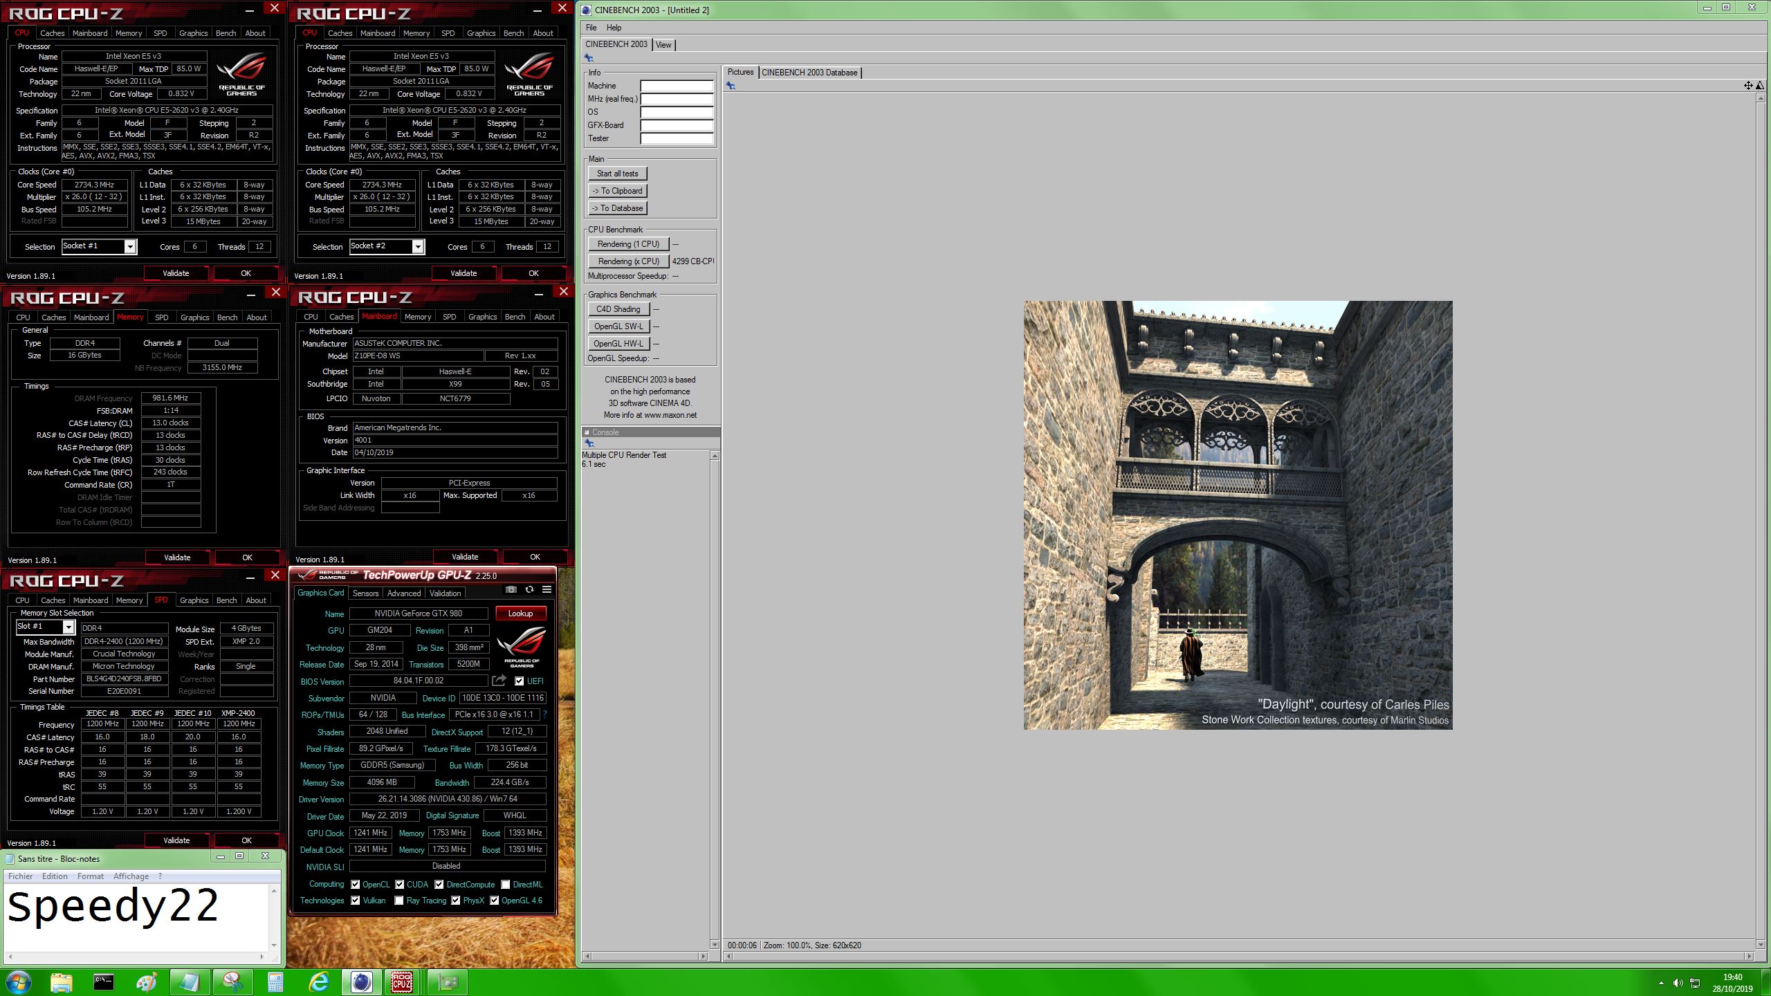
Task: Open Windows Start menu orb
Action: pyautogui.click(x=18, y=981)
